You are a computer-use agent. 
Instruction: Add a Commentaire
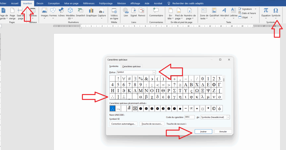(156, 12)
